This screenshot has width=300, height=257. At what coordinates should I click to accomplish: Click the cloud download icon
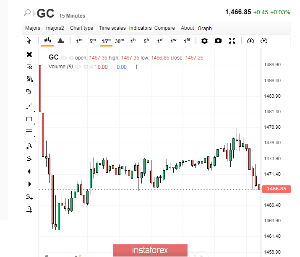(x=250, y=41)
